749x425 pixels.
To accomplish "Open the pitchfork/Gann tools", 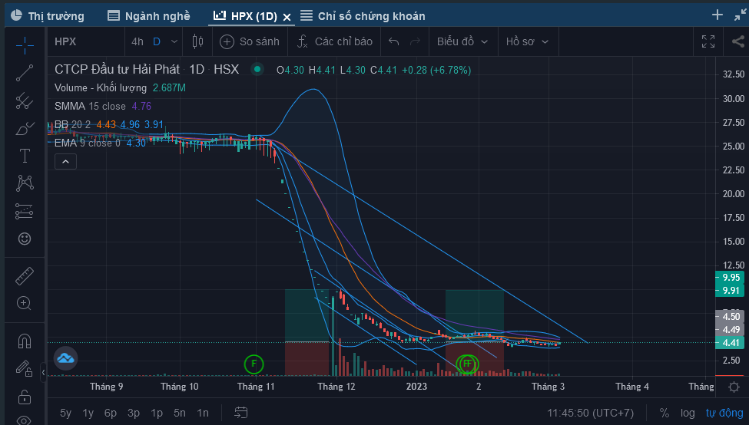I will coord(25,100).
